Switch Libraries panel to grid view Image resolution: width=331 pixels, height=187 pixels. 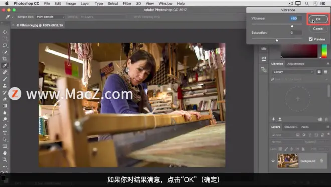click(x=319, y=72)
